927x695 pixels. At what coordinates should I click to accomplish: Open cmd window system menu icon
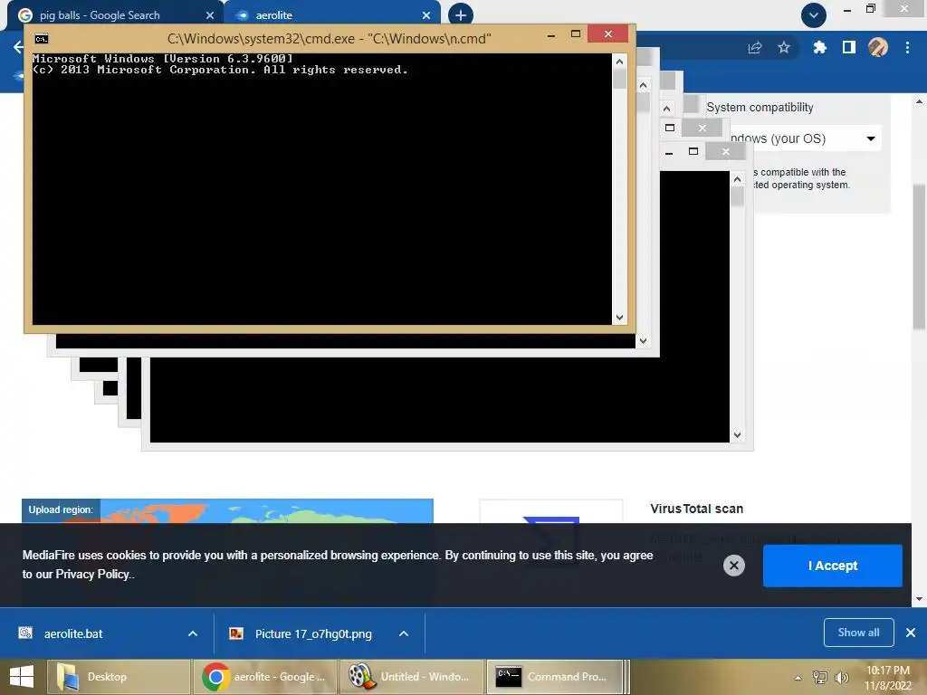42,39
